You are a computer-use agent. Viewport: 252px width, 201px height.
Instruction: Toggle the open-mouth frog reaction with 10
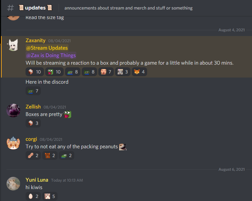coord(54,72)
